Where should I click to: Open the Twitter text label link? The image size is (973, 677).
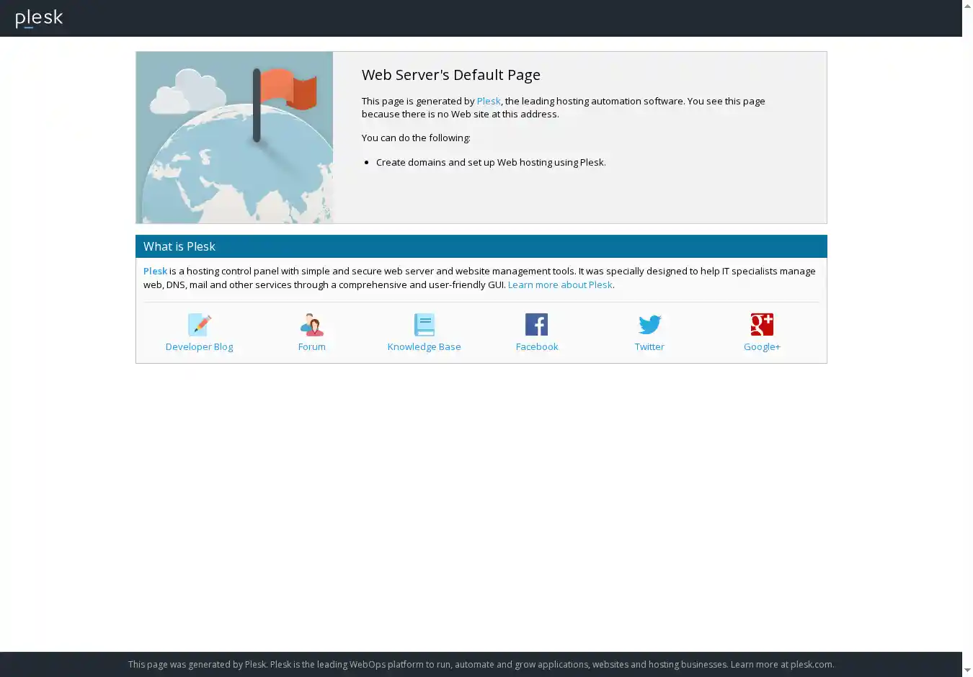(x=649, y=346)
